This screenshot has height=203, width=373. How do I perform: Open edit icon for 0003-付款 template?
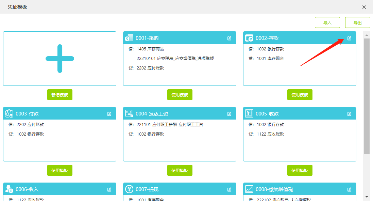(x=109, y=114)
